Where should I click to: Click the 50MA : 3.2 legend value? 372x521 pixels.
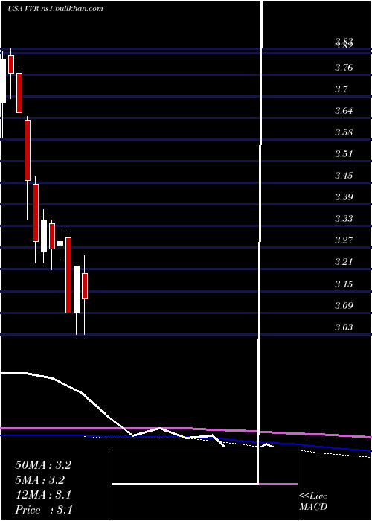click(43, 465)
